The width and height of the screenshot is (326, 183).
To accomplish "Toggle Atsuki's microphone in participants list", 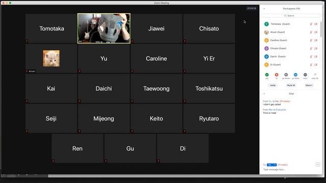I will [311, 32].
